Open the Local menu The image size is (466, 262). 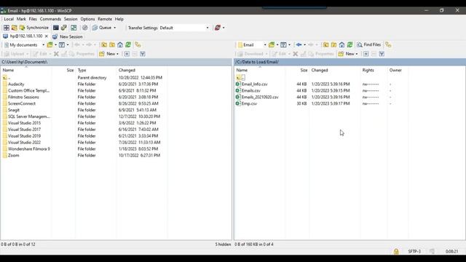(9, 19)
